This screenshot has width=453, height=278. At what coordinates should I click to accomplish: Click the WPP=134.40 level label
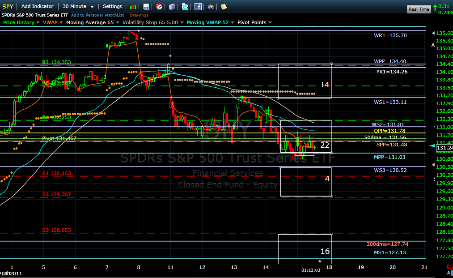390,61
